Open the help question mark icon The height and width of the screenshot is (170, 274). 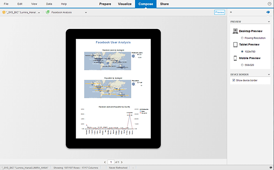click(269, 4)
